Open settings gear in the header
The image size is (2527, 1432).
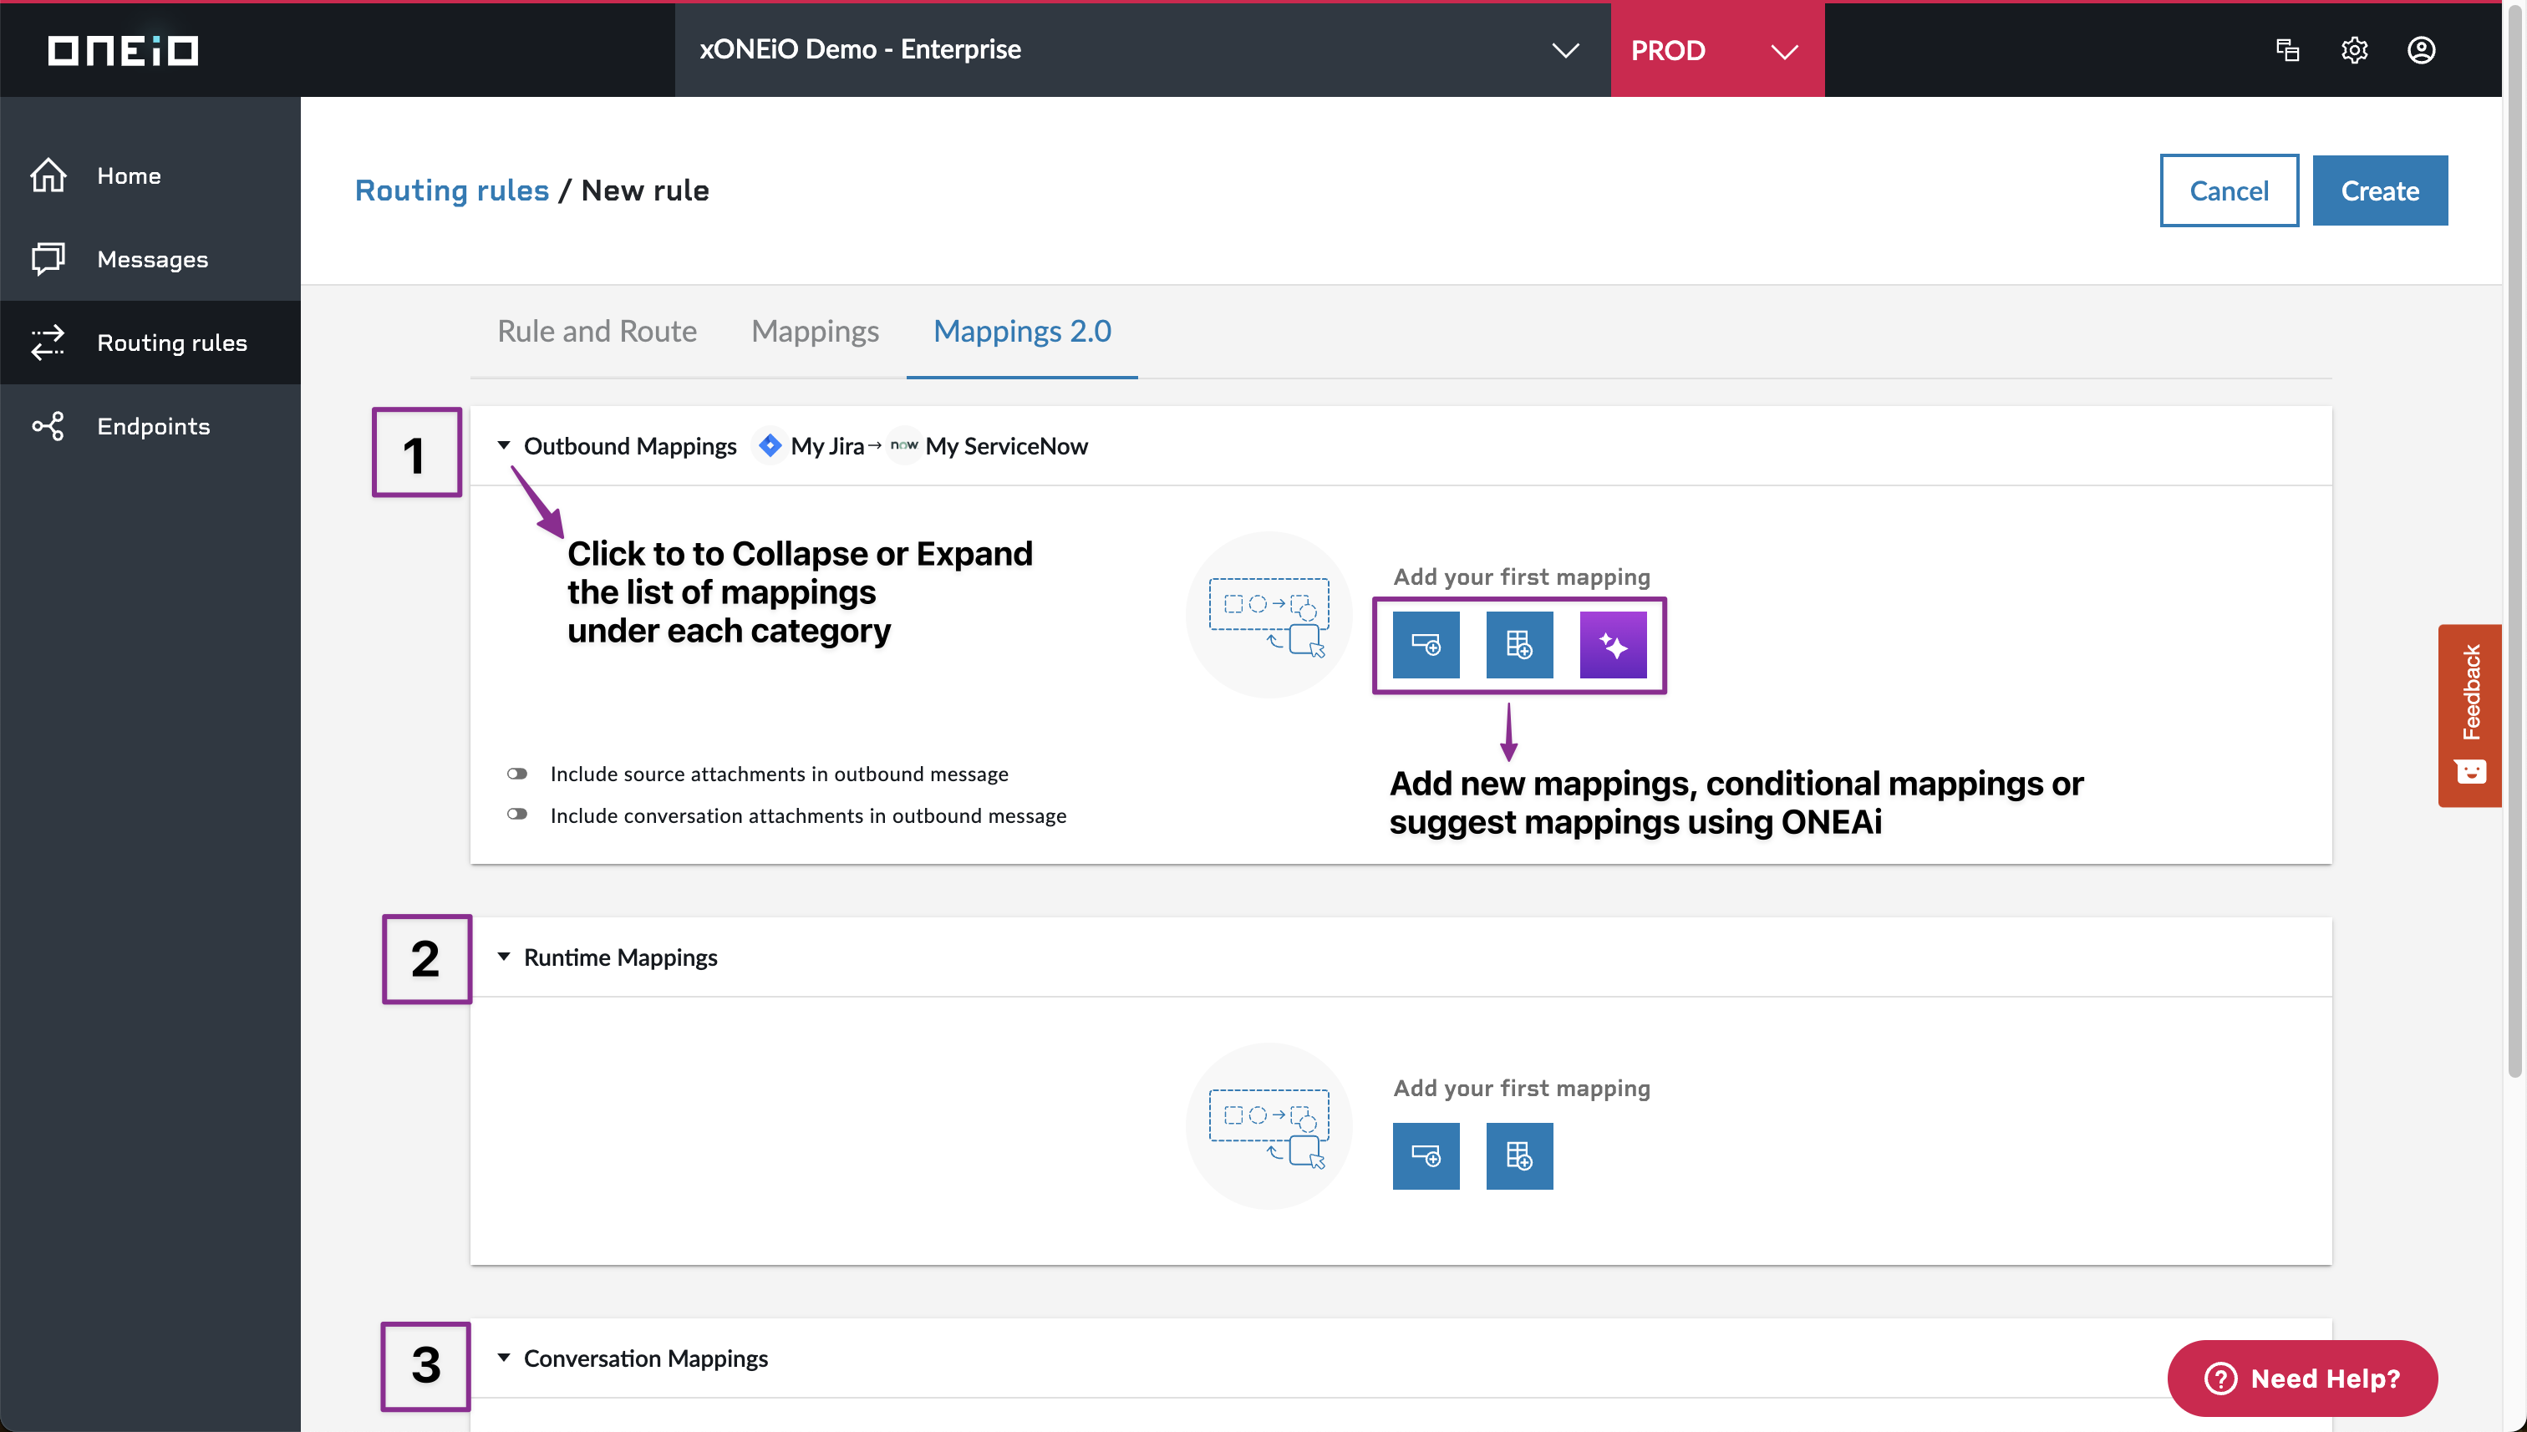pyautogui.click(x=2354, y=49)
